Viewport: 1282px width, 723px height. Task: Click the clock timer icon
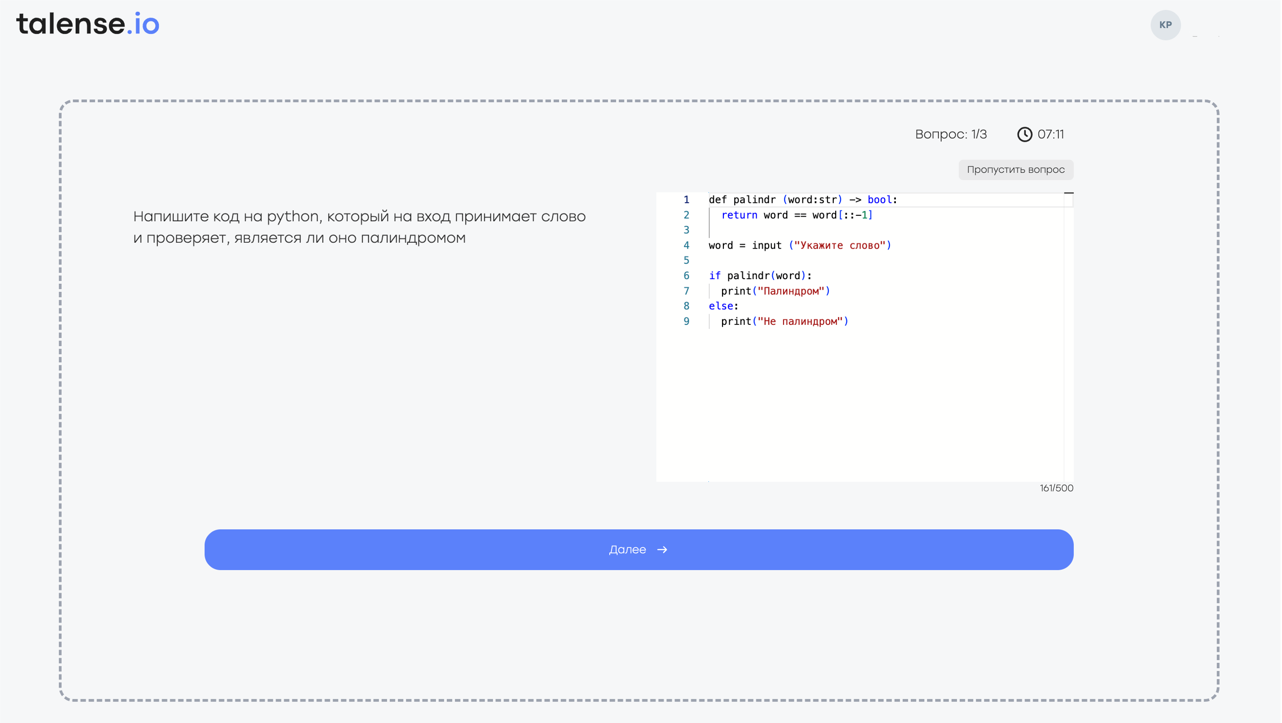coord(1024,134)
